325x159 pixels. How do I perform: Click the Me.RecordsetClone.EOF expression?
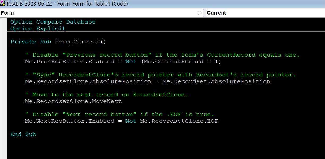click(179, 121)
